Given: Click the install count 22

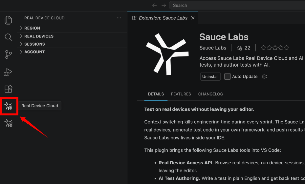Looking at the screenshot, I should point(247,48).
